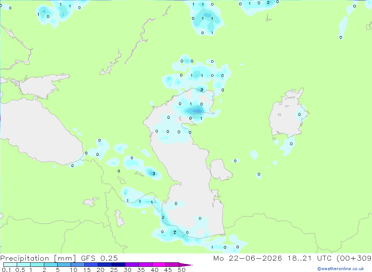Click the "50" legend scale label
The width and height of the screenshot is (372, 272).
tap(182, 270)
